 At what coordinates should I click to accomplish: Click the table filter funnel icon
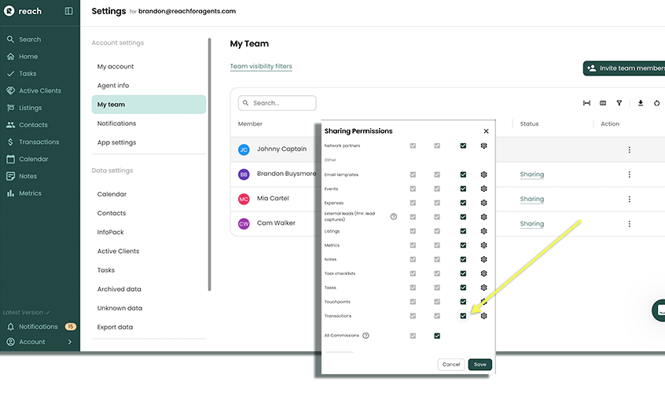point(619,103)
